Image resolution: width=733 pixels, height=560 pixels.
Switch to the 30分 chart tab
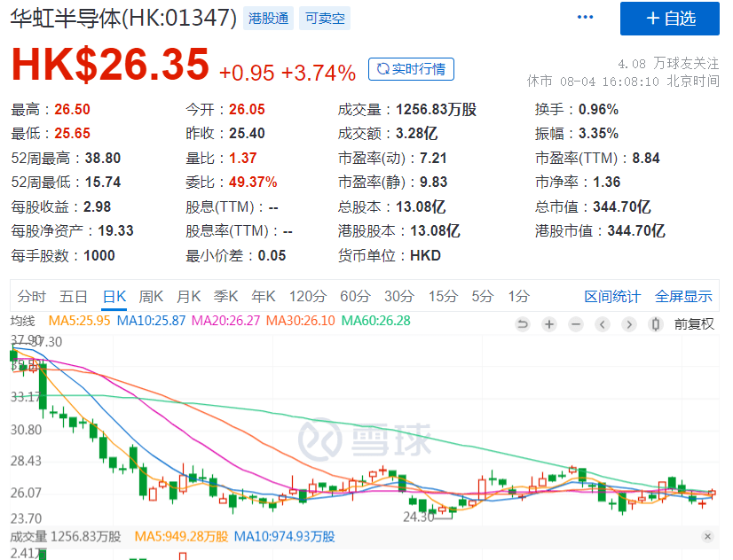point(399,296)
